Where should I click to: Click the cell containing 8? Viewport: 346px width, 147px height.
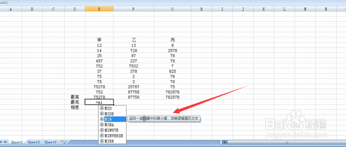tap(173, 45)
